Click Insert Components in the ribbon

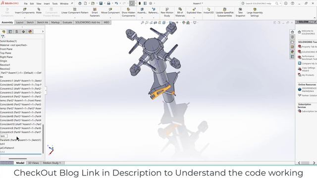point(25,11)
